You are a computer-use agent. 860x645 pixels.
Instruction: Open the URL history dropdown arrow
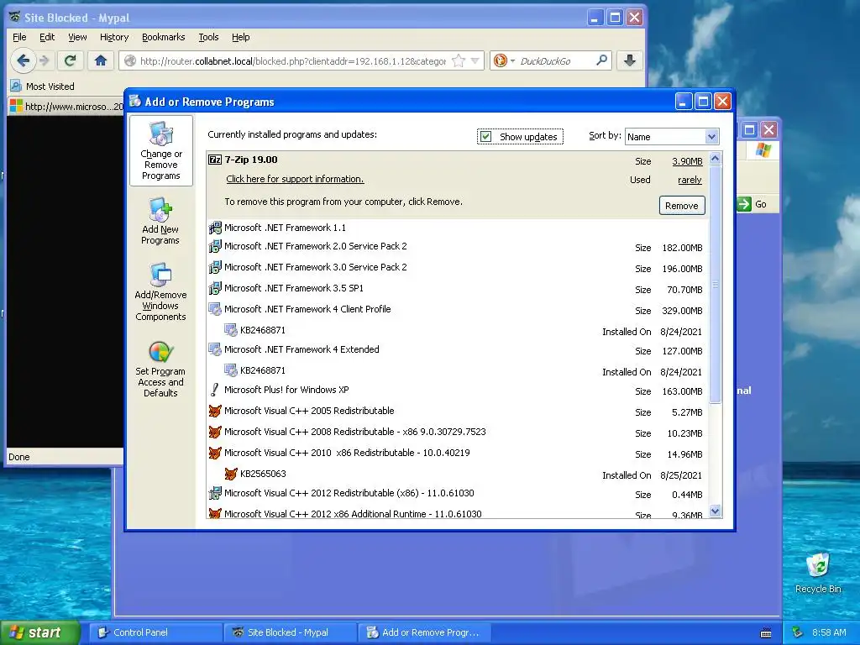[x=475, y=60]
